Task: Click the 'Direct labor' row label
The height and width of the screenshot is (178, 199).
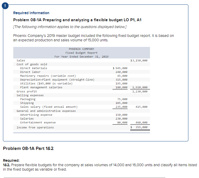Action: [30, 72]
